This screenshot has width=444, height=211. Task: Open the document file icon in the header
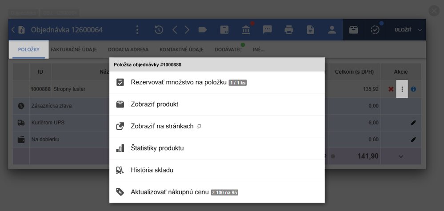tap(311, 30)
